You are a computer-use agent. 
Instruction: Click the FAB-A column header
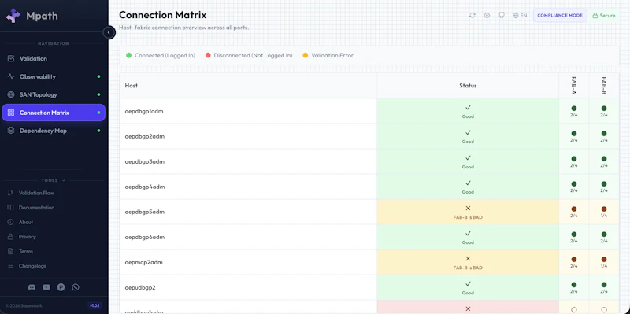pyautogui.click(x=574, y=86)
